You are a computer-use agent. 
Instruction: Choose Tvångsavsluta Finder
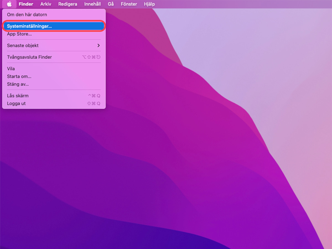(x=54, y=57)
